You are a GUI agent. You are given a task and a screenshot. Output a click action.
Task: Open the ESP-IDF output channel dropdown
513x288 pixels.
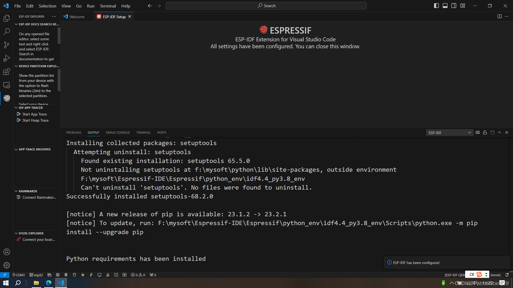point(450,132)
